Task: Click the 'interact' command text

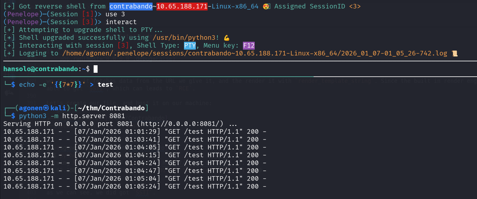Action: (x=121, y=22)
